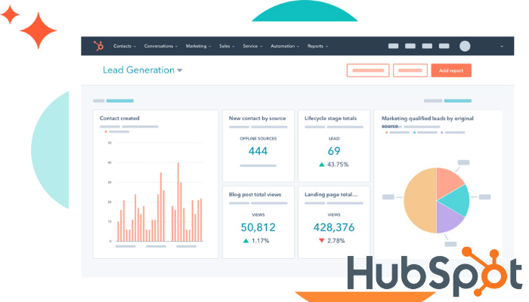Open Marketing qualified leads by original source
This screenshot has width=529, height=302.
[x=428, y=122]
